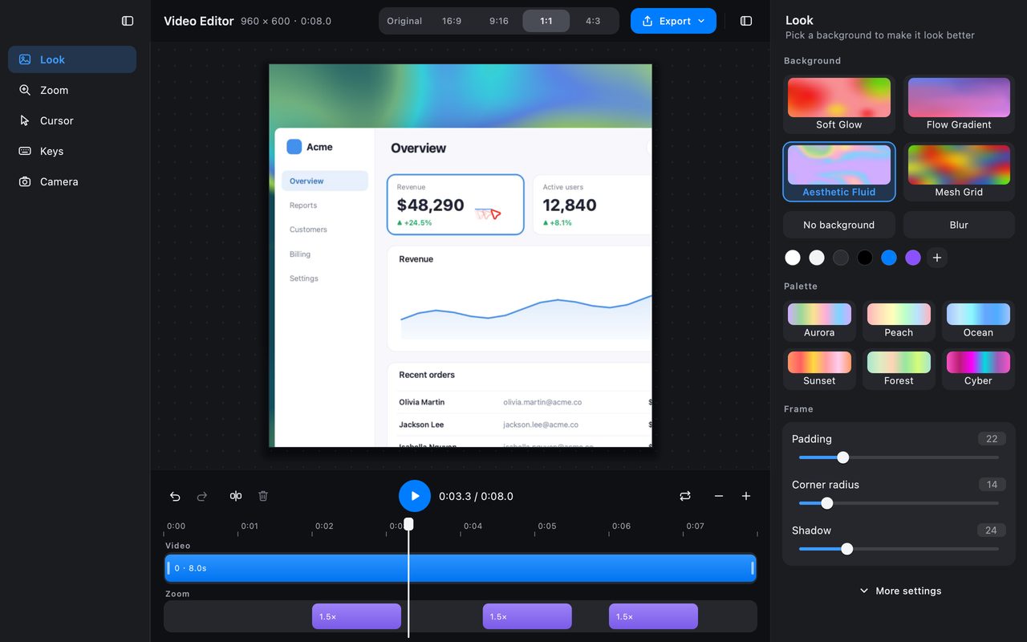Delete the selected clip with trash icon

point(263,496)
